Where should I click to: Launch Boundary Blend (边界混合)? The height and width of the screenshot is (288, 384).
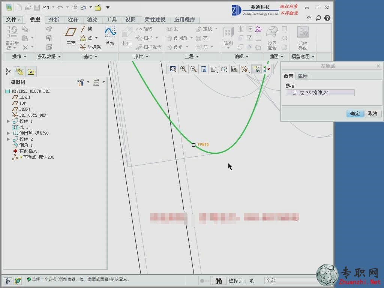click(x=272, y=38)
